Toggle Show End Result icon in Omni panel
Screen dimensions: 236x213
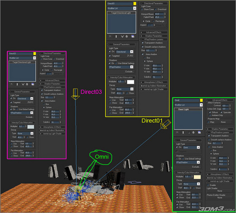pyautogui.click(x=183, y=133)
